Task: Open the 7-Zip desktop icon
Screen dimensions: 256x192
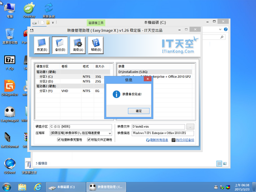Action: [10, 62]
